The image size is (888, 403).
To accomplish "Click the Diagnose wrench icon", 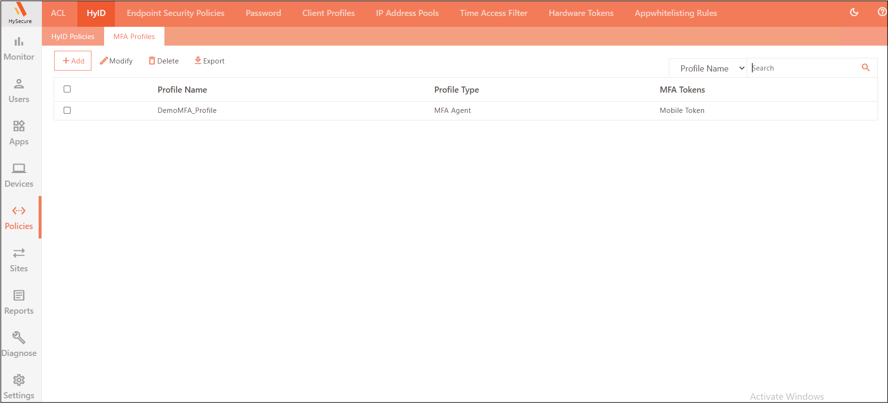I will click(19, 338).
